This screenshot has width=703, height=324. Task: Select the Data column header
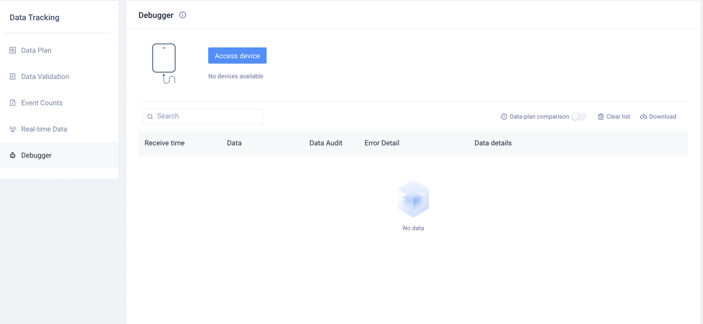(x=235, y=143)
